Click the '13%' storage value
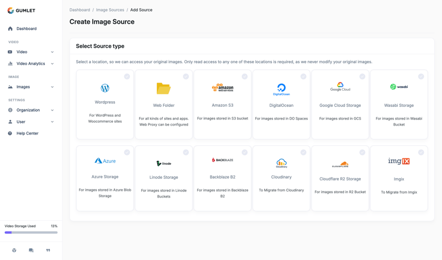Image resolution: width=442 pixels, height=260 pixels. pos(54,226)
